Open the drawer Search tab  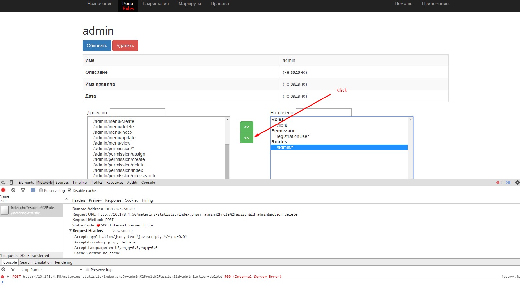pyautogui.click(x=26, y=262)
